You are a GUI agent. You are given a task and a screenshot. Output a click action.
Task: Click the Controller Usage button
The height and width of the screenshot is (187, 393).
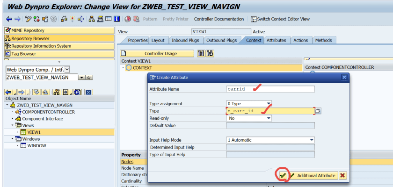coord(157,54)
